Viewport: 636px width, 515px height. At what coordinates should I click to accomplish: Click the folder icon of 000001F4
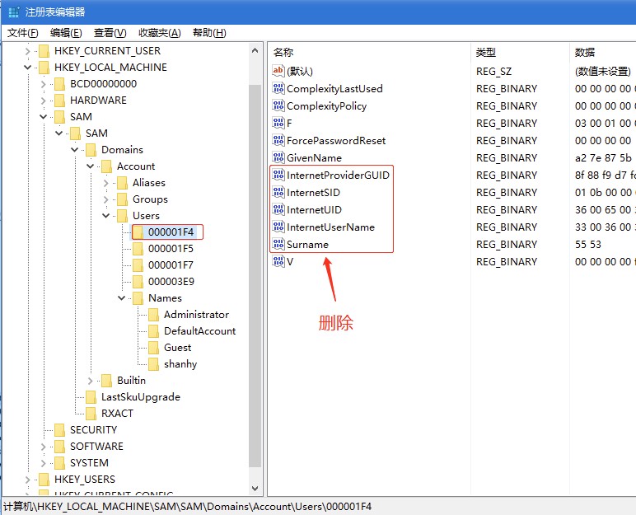tap(138, 232)
